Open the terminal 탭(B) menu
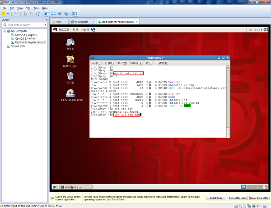Image resolution: width=271 pixels, height=208 pixels. click(x=149, y=63)
